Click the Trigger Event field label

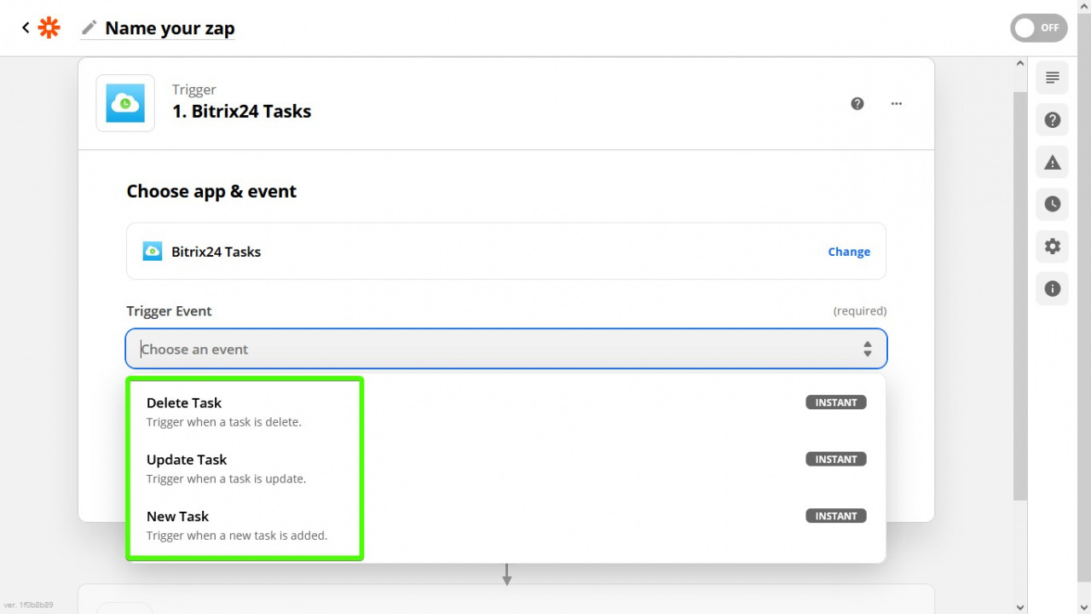point(169,311)
